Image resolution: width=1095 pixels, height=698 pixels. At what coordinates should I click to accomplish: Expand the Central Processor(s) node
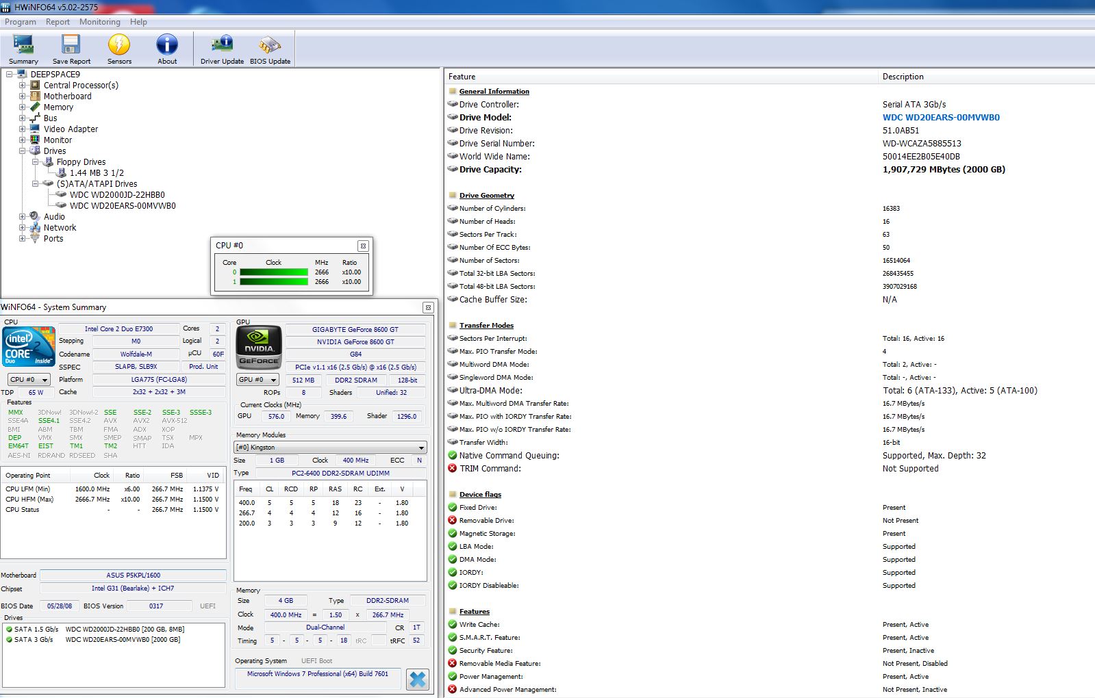pos(23,86)
